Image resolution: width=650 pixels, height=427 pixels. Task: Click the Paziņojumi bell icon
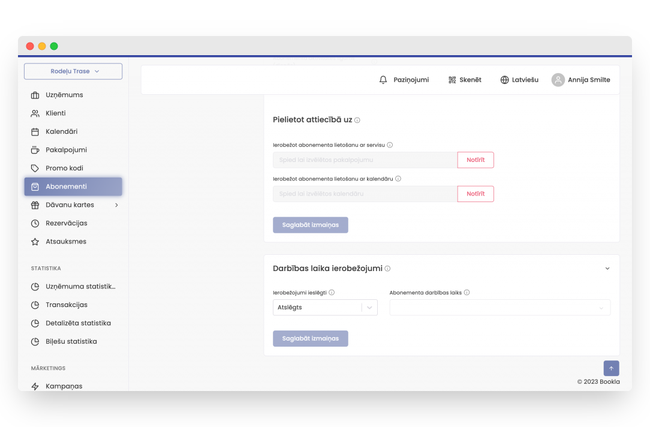pyautogui.click(x=383, y=80)
